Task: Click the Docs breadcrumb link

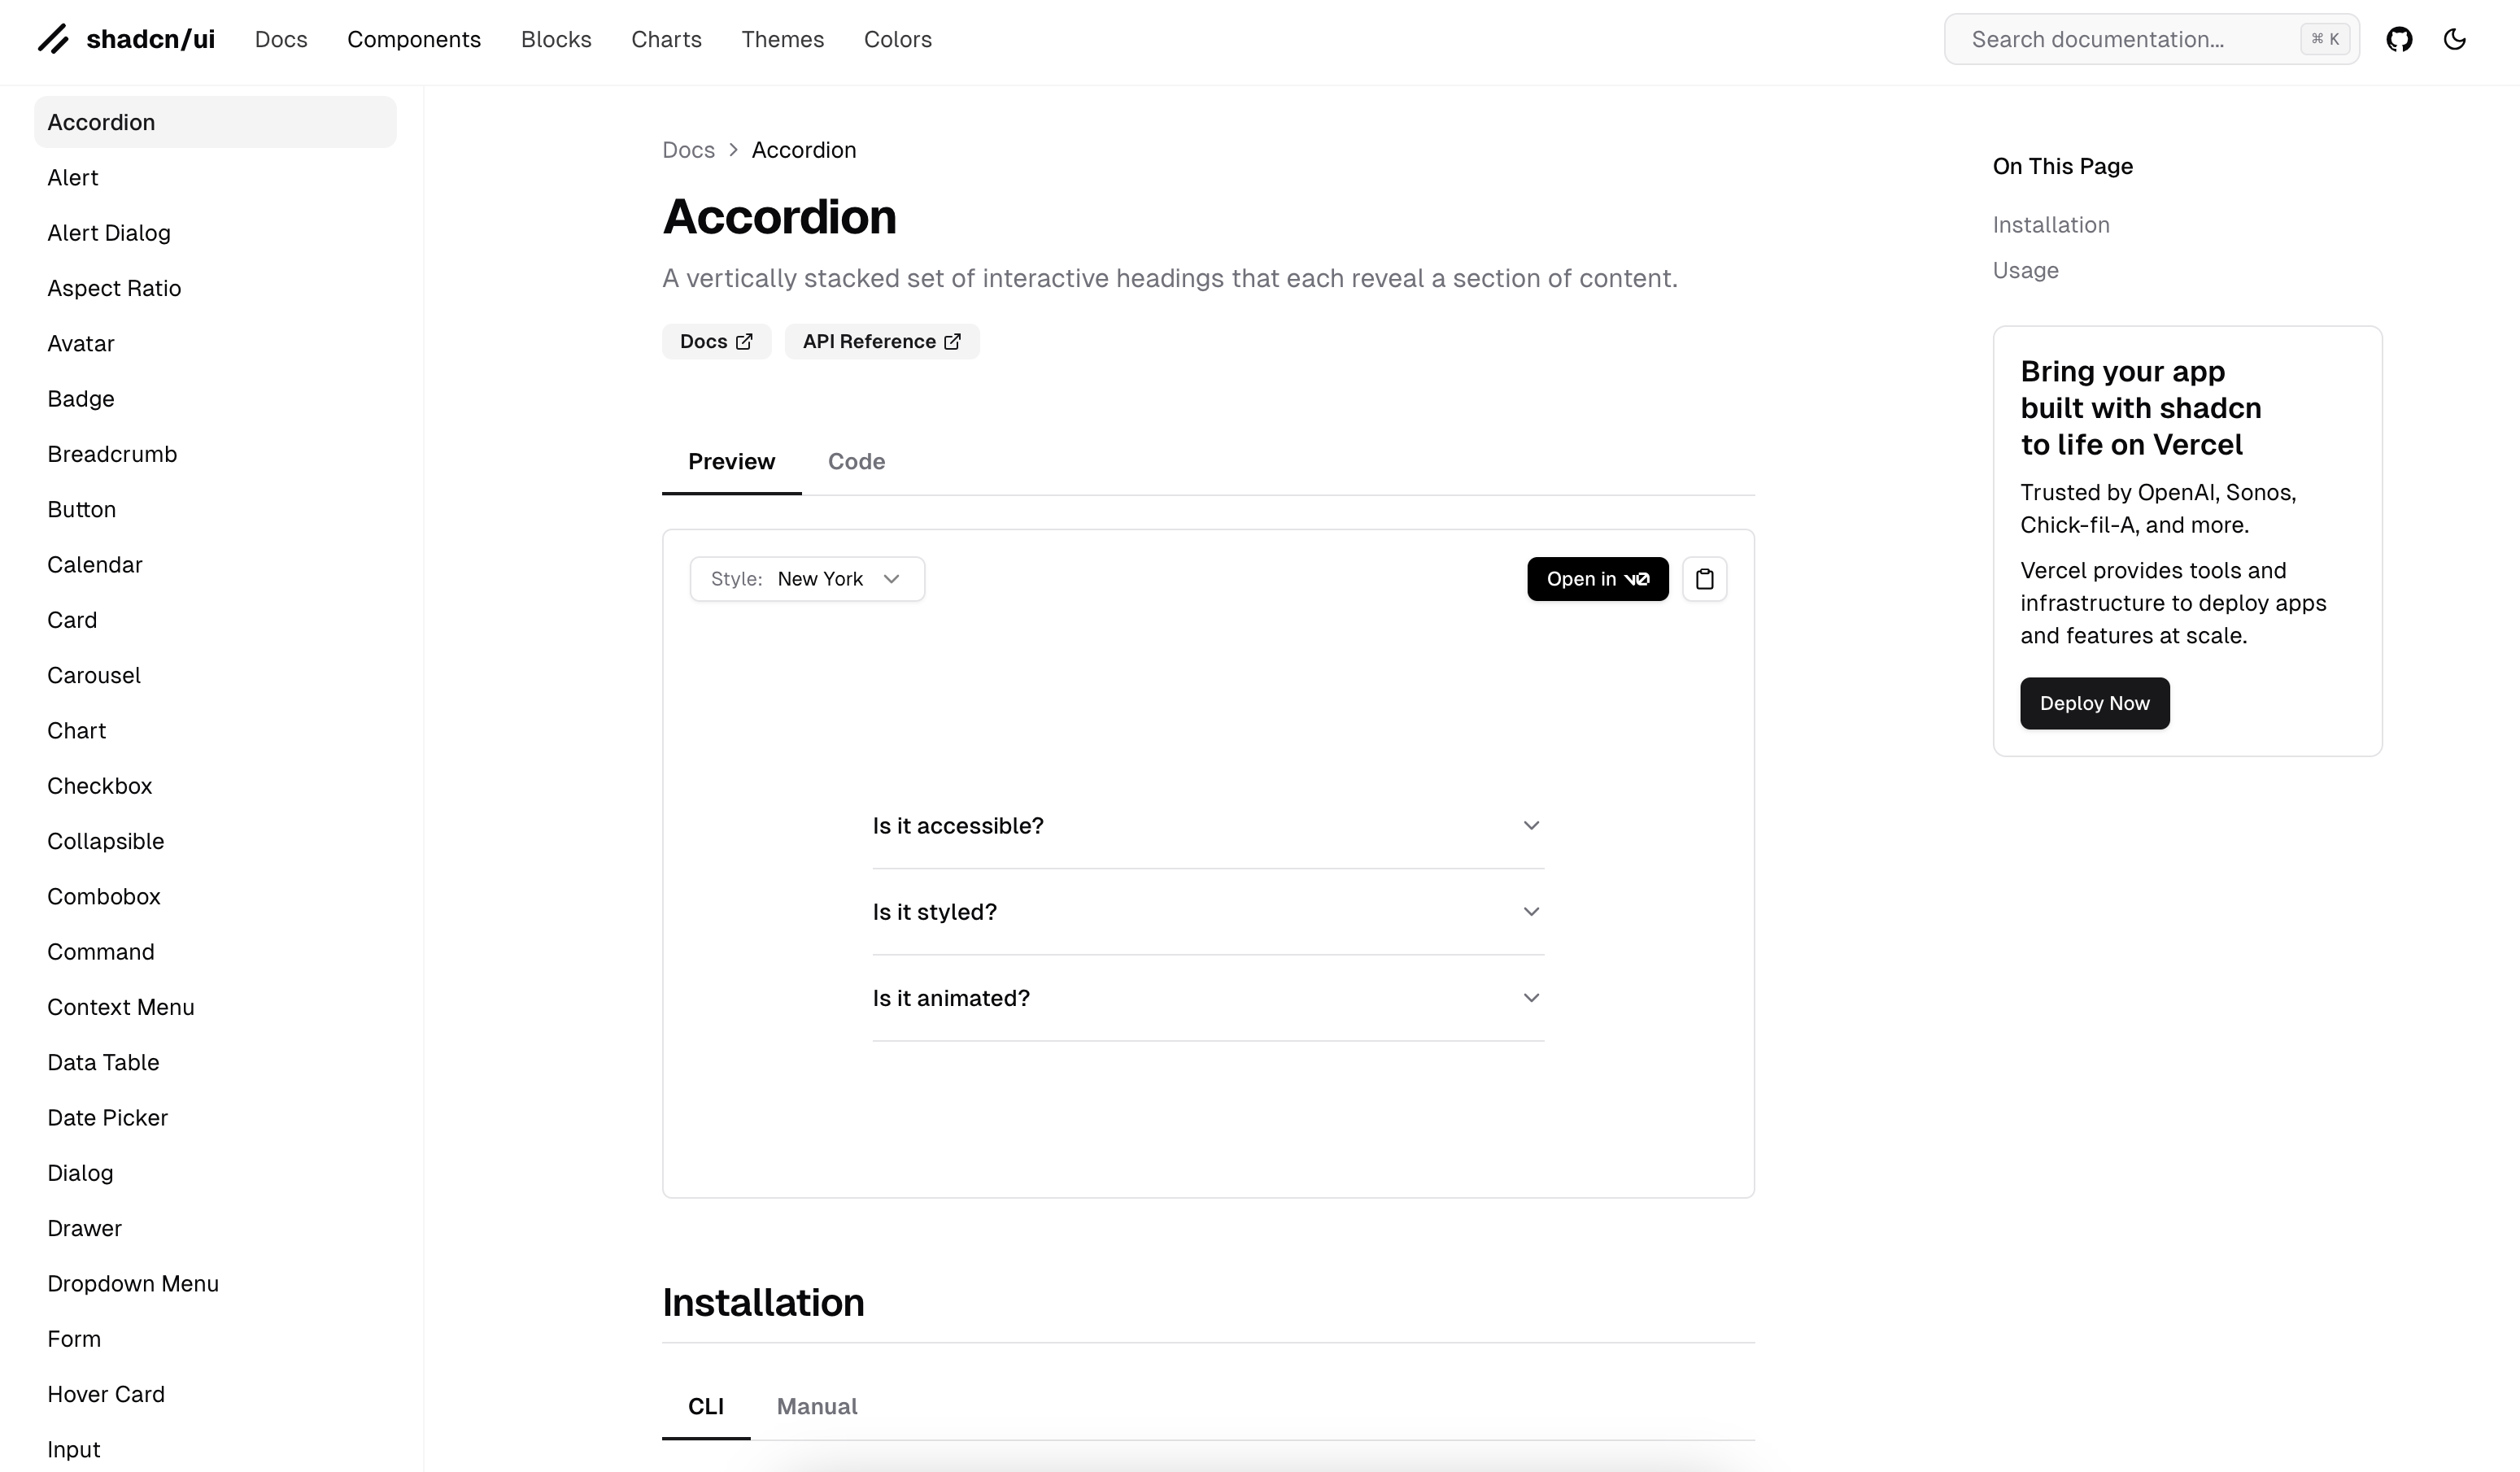Action: coord(688,150)
